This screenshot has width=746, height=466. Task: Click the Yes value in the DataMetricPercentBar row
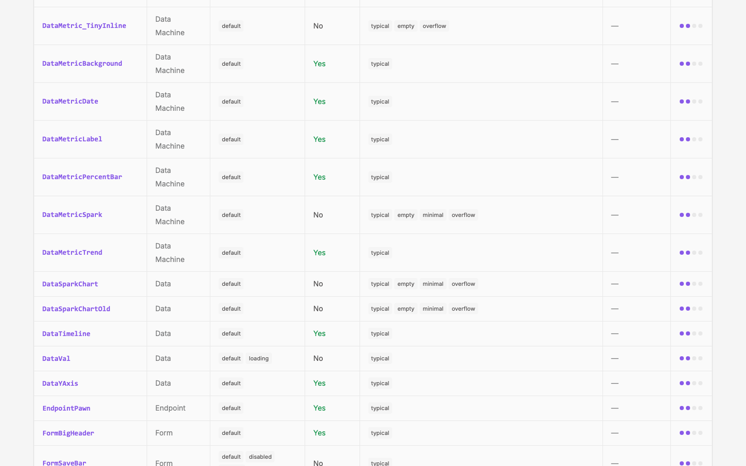[320, 177]
